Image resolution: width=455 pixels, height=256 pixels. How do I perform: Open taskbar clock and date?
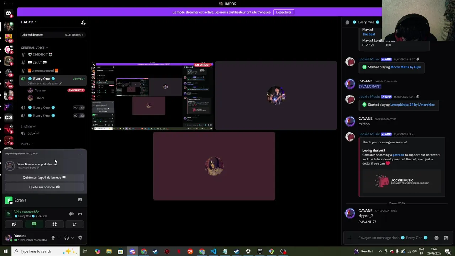(x=434, y=251)
